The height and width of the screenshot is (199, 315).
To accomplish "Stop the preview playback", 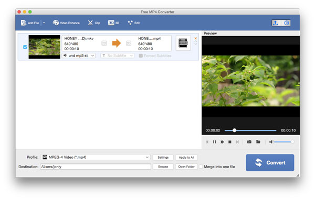I will point(229,142).
